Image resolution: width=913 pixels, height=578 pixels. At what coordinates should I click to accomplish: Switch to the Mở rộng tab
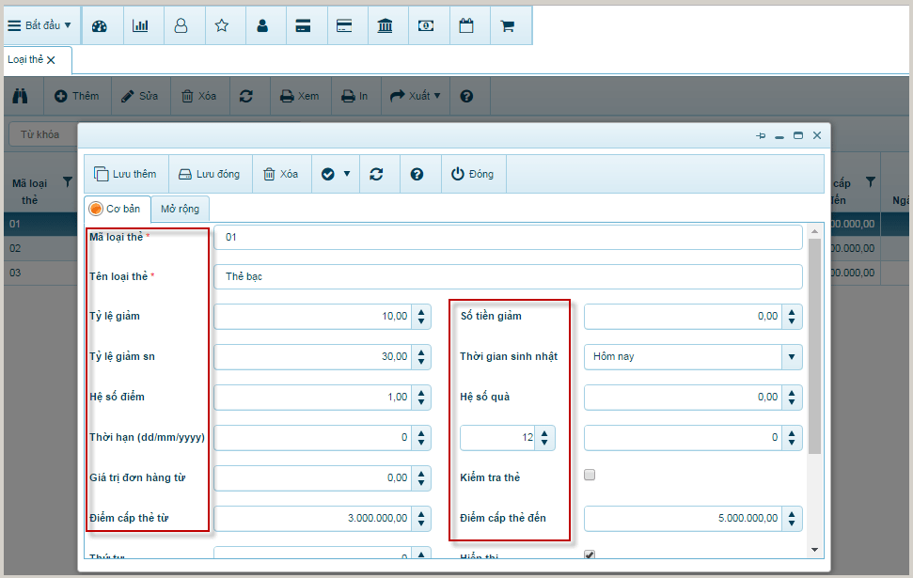(180, 209)
